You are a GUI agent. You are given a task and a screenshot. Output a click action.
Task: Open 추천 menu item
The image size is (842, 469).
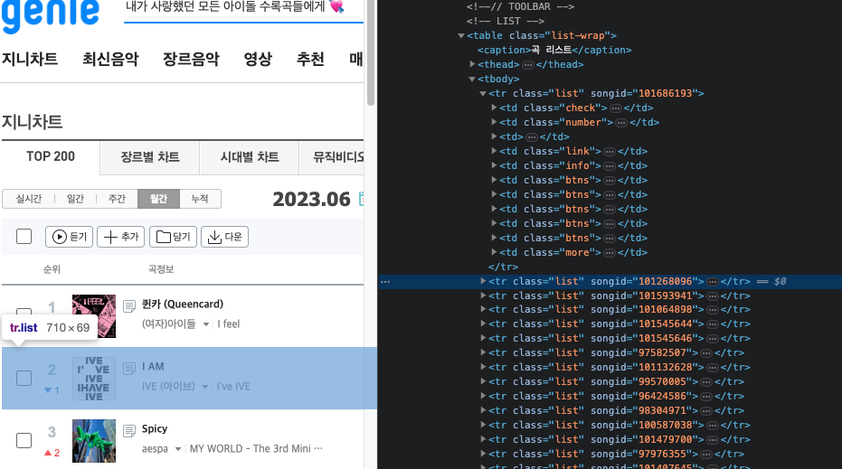coord(310,59)
